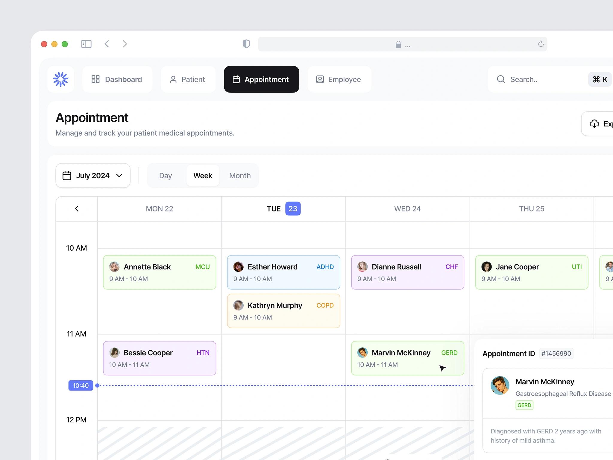
Task: Click the Export/download icon button
Action: pos(594,124)
